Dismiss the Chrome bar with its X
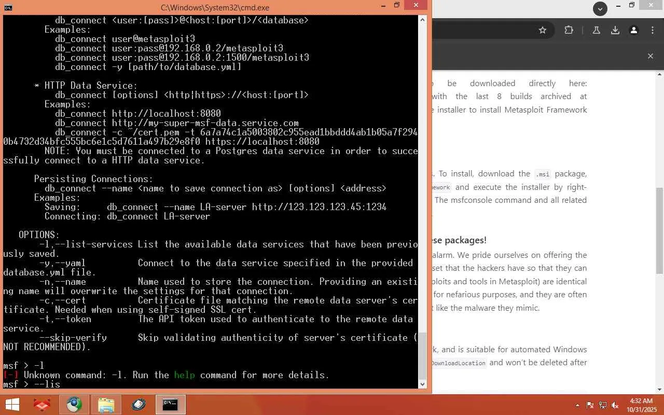664x415 pixels. coord(651,56)
